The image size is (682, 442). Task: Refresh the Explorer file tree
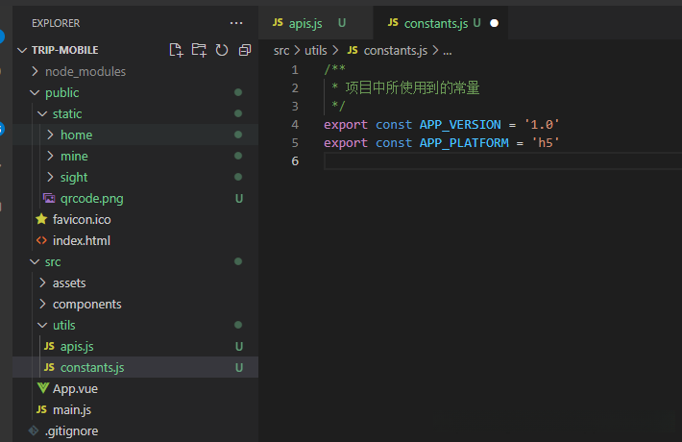pyautogui.click(x=222, y=50)
